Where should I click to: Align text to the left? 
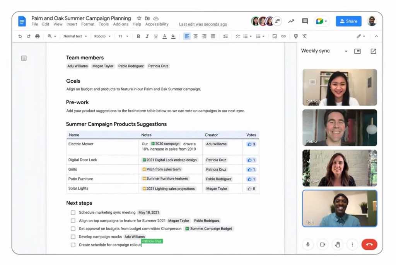click(187, 36)
